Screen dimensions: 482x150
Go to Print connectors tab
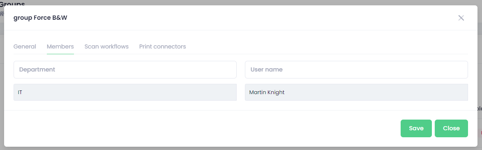click(162, 47)
